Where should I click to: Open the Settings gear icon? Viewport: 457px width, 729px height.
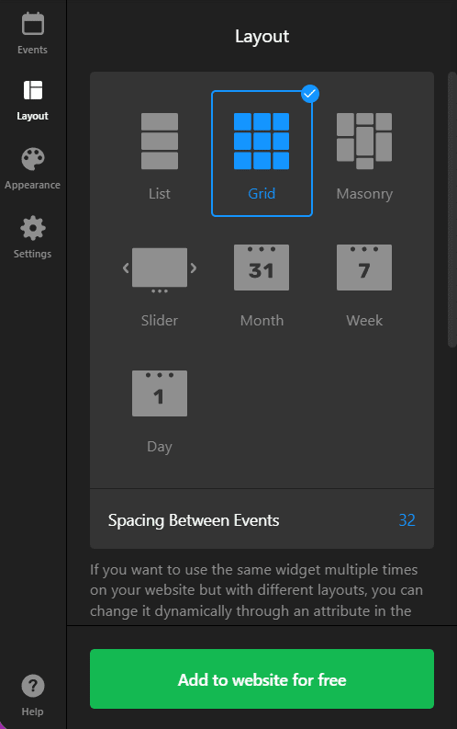(32, 228)
